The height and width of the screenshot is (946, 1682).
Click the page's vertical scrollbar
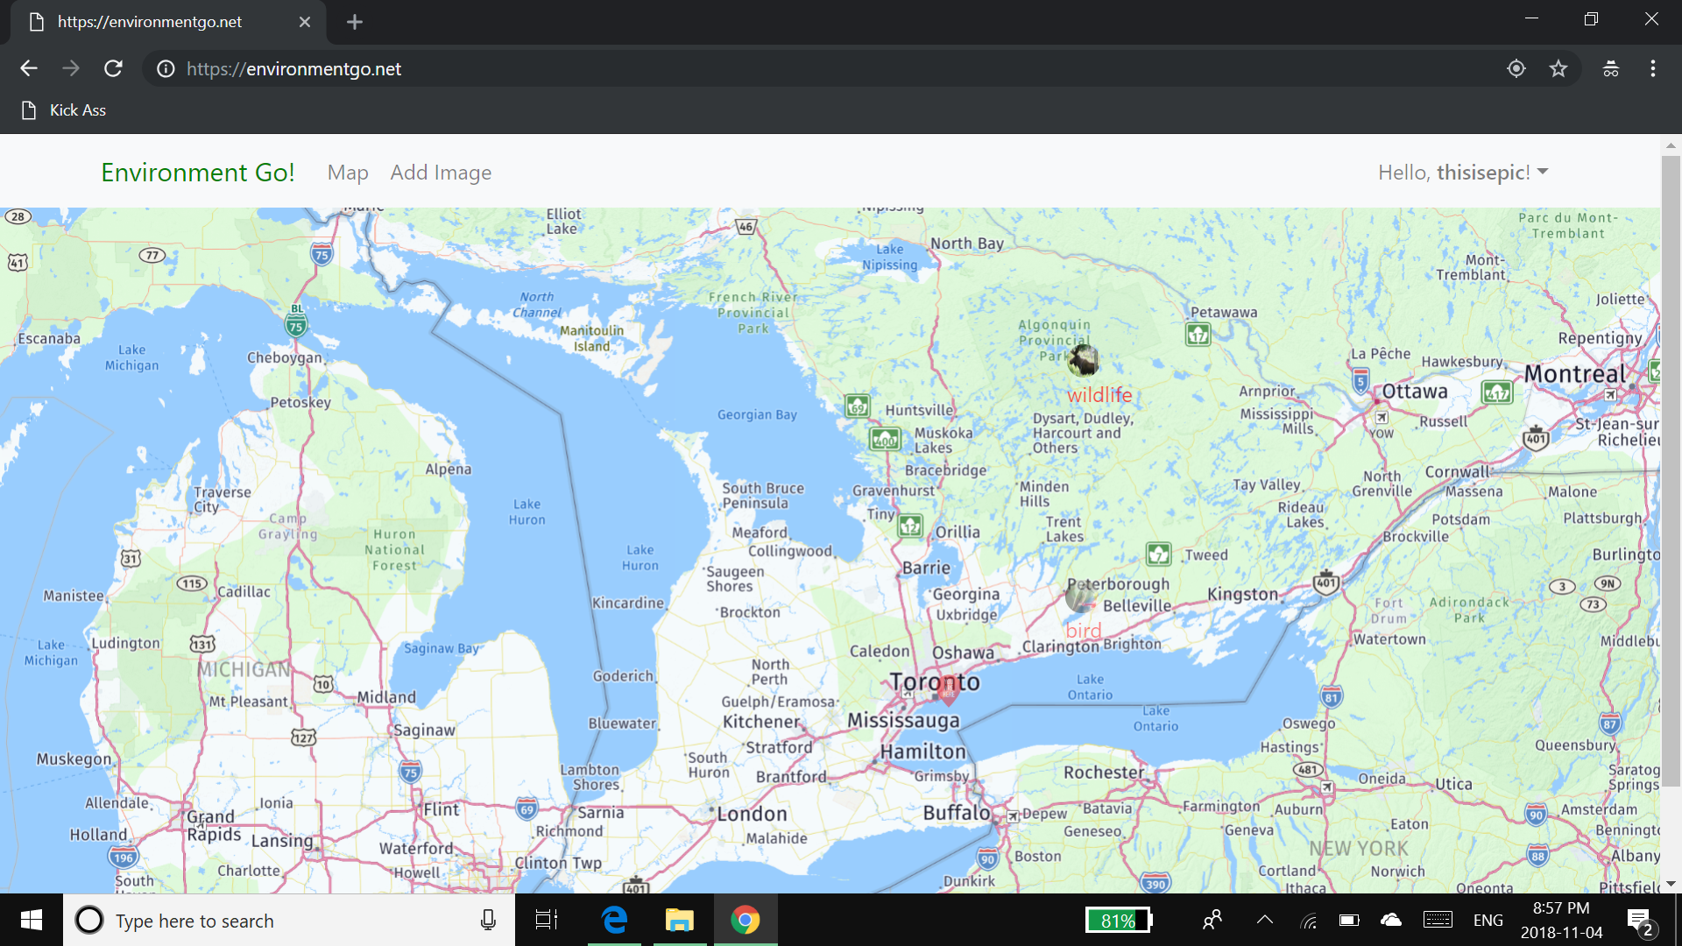(1671, 473)
